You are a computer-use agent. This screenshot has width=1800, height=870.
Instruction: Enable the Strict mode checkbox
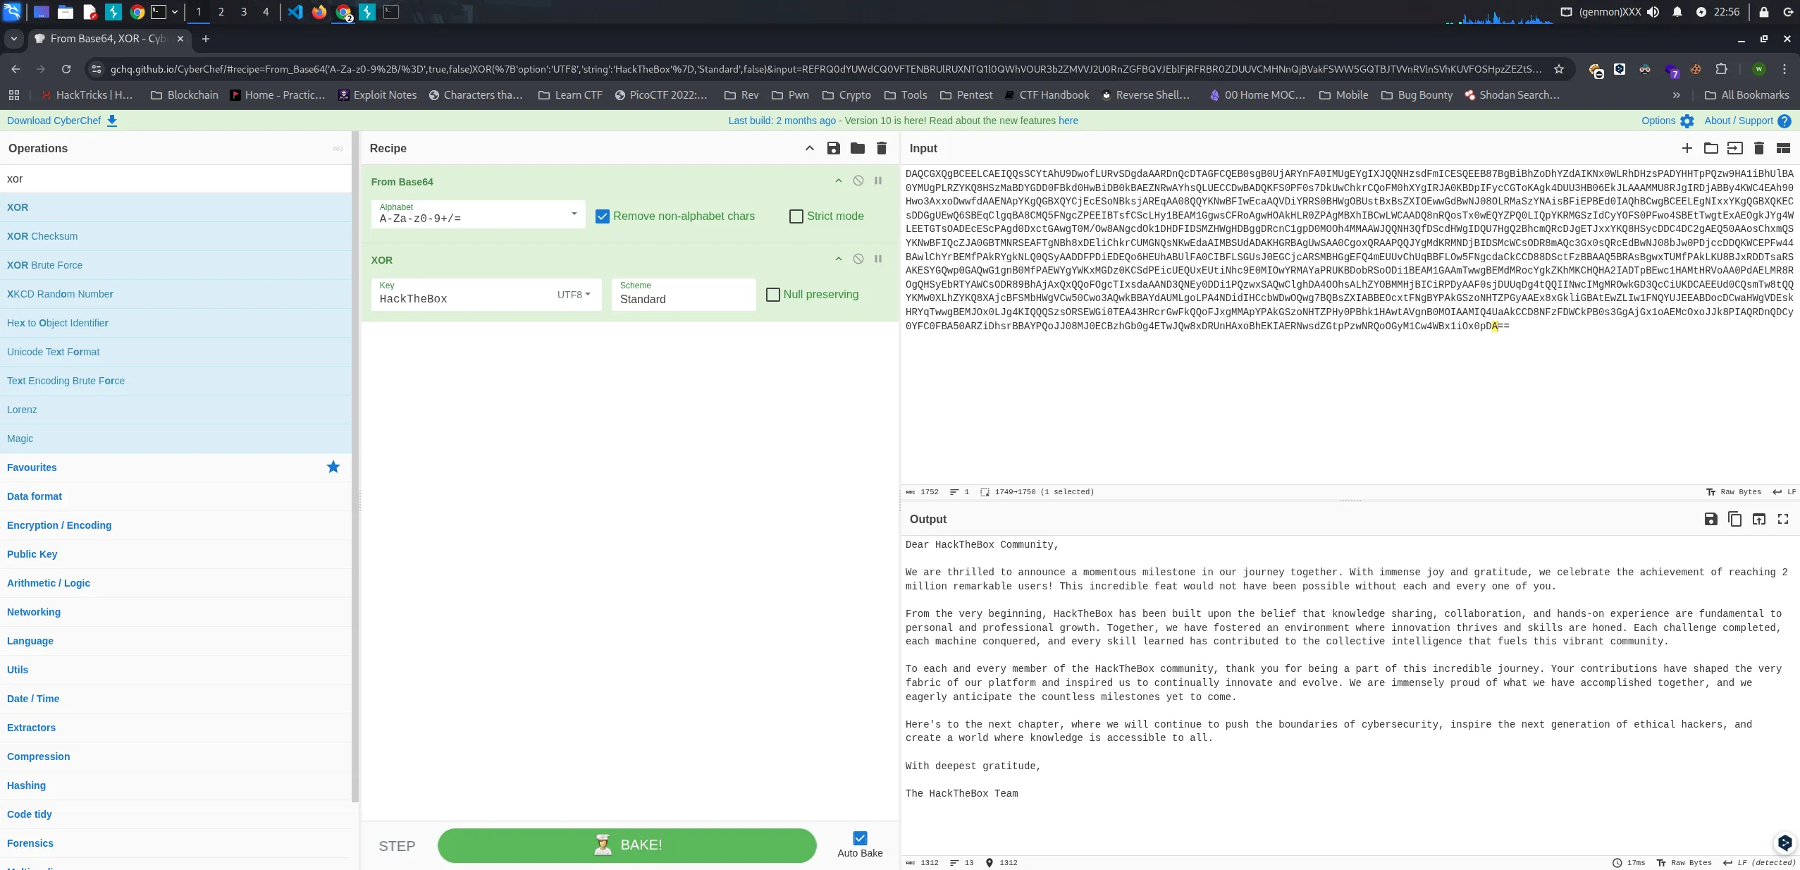coord(796,216)
